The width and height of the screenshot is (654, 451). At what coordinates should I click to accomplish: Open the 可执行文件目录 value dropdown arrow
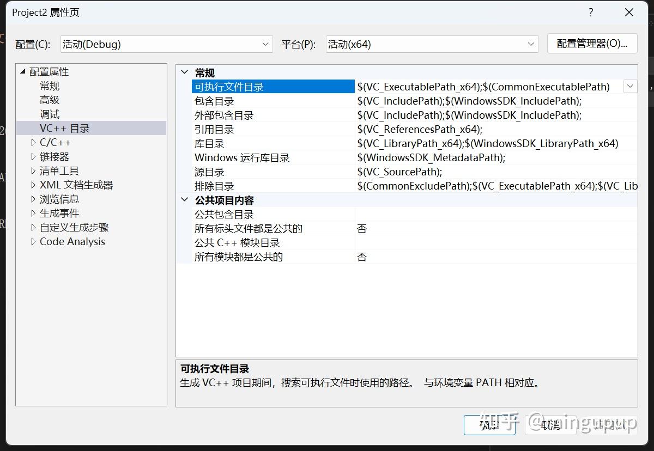[x=630, y=86]
